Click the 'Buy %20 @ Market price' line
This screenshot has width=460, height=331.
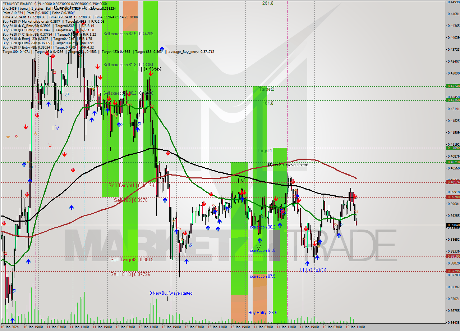(x=53, y=21)
